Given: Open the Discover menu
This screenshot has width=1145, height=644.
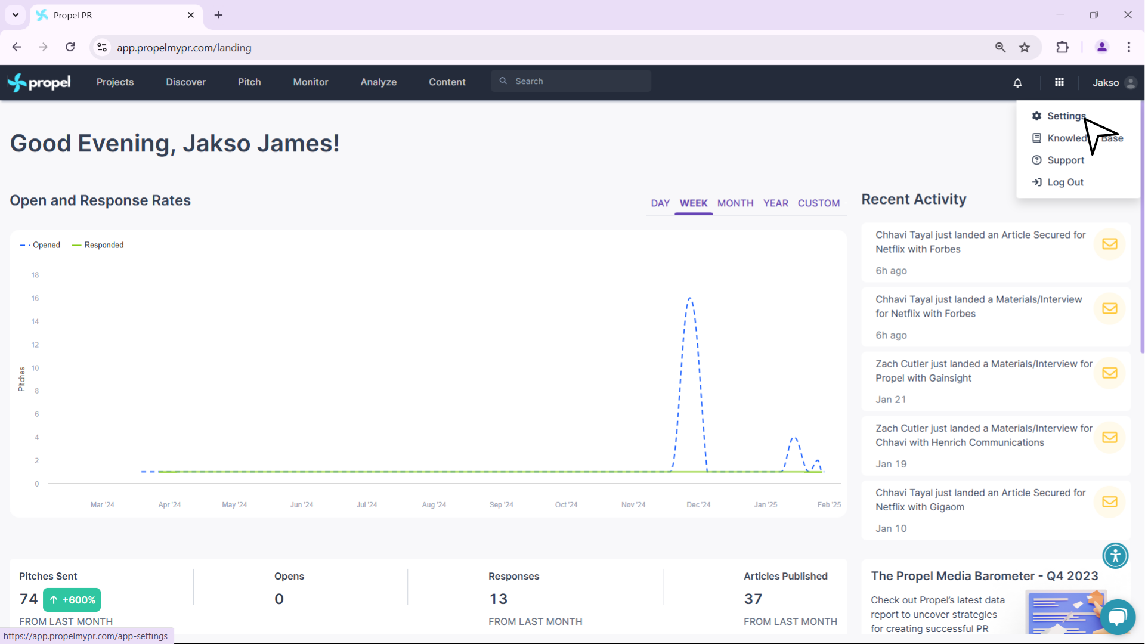Looking at the screenshot, I should (x=185, y=82).
